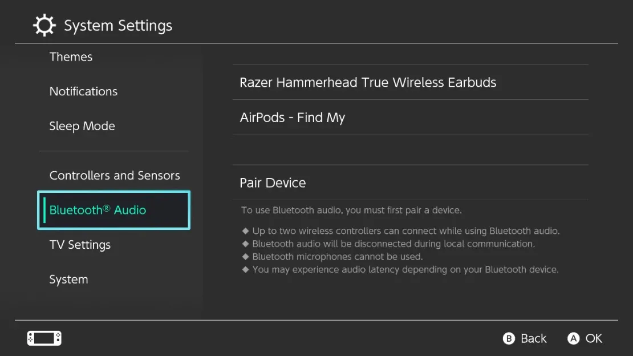Select Themes in the settings sidebar

coord(71,56)
